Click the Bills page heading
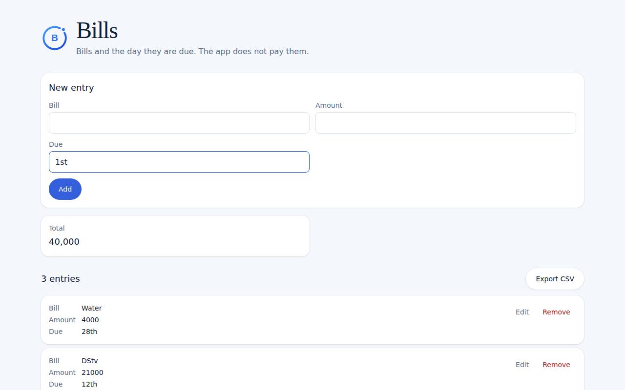 [97, 30]
